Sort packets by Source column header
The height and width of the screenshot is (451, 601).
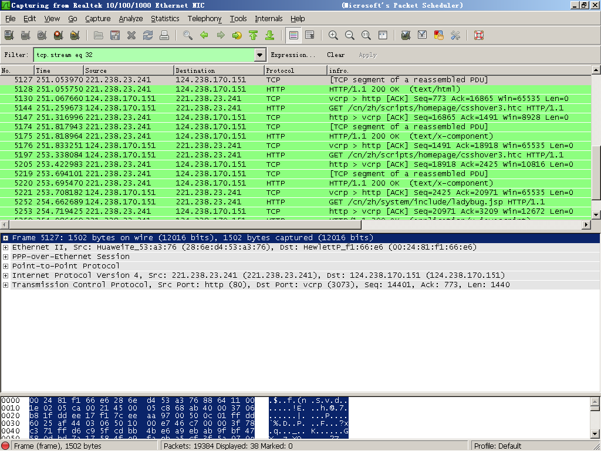click(129, 70)
